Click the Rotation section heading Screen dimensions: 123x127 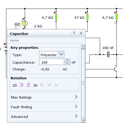(19, 78)
